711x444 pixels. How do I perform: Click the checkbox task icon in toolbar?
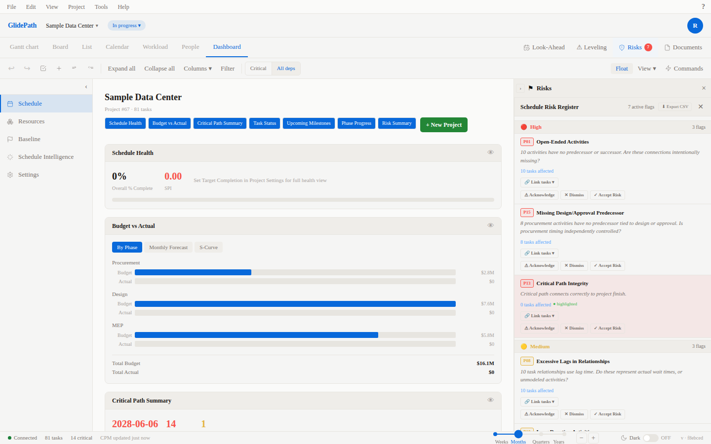(43, 69)
